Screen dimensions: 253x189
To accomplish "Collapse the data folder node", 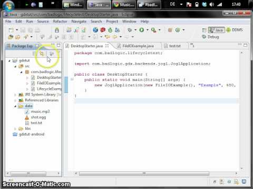I will [15, 106].
